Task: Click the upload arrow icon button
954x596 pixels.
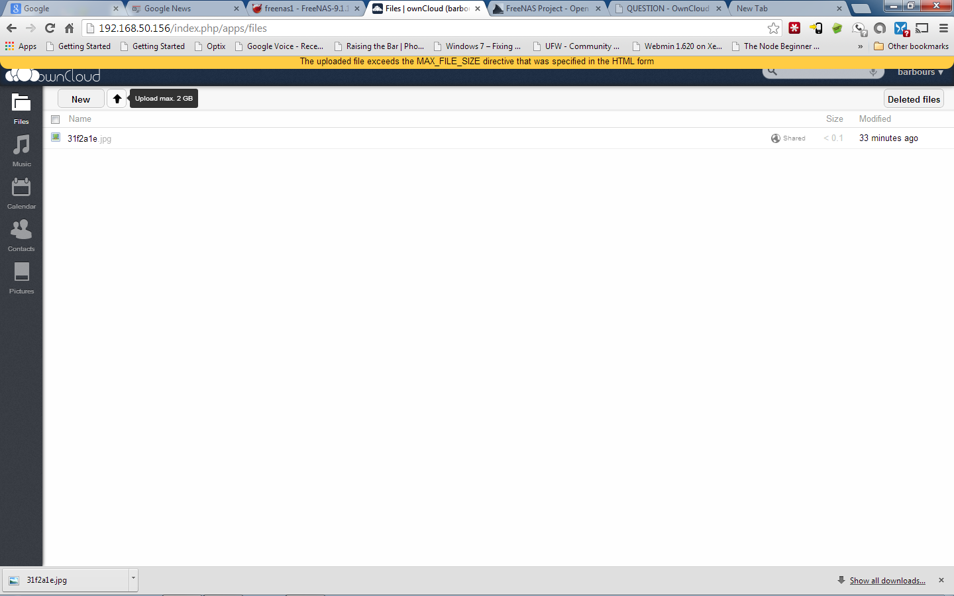Action: (x=117, y=99)
